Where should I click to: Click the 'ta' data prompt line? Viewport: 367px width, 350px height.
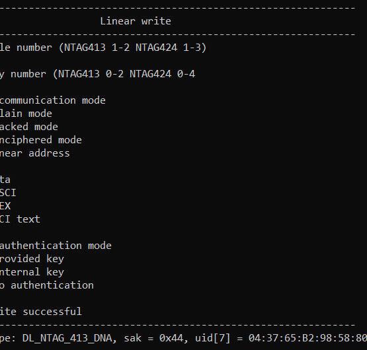click(x=5, y=180)
